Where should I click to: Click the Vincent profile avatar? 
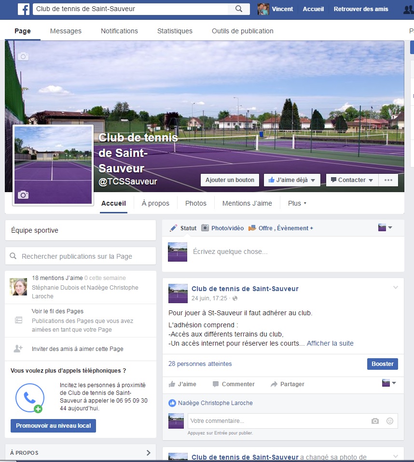pyautogui.click(x=263, y=9)
